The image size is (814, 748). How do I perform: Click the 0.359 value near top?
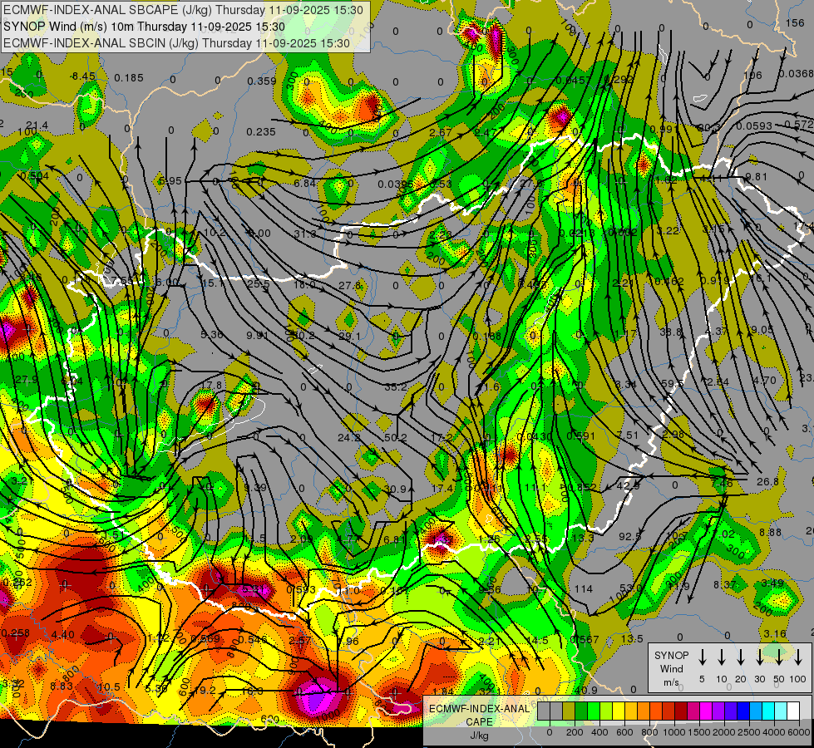262,81
